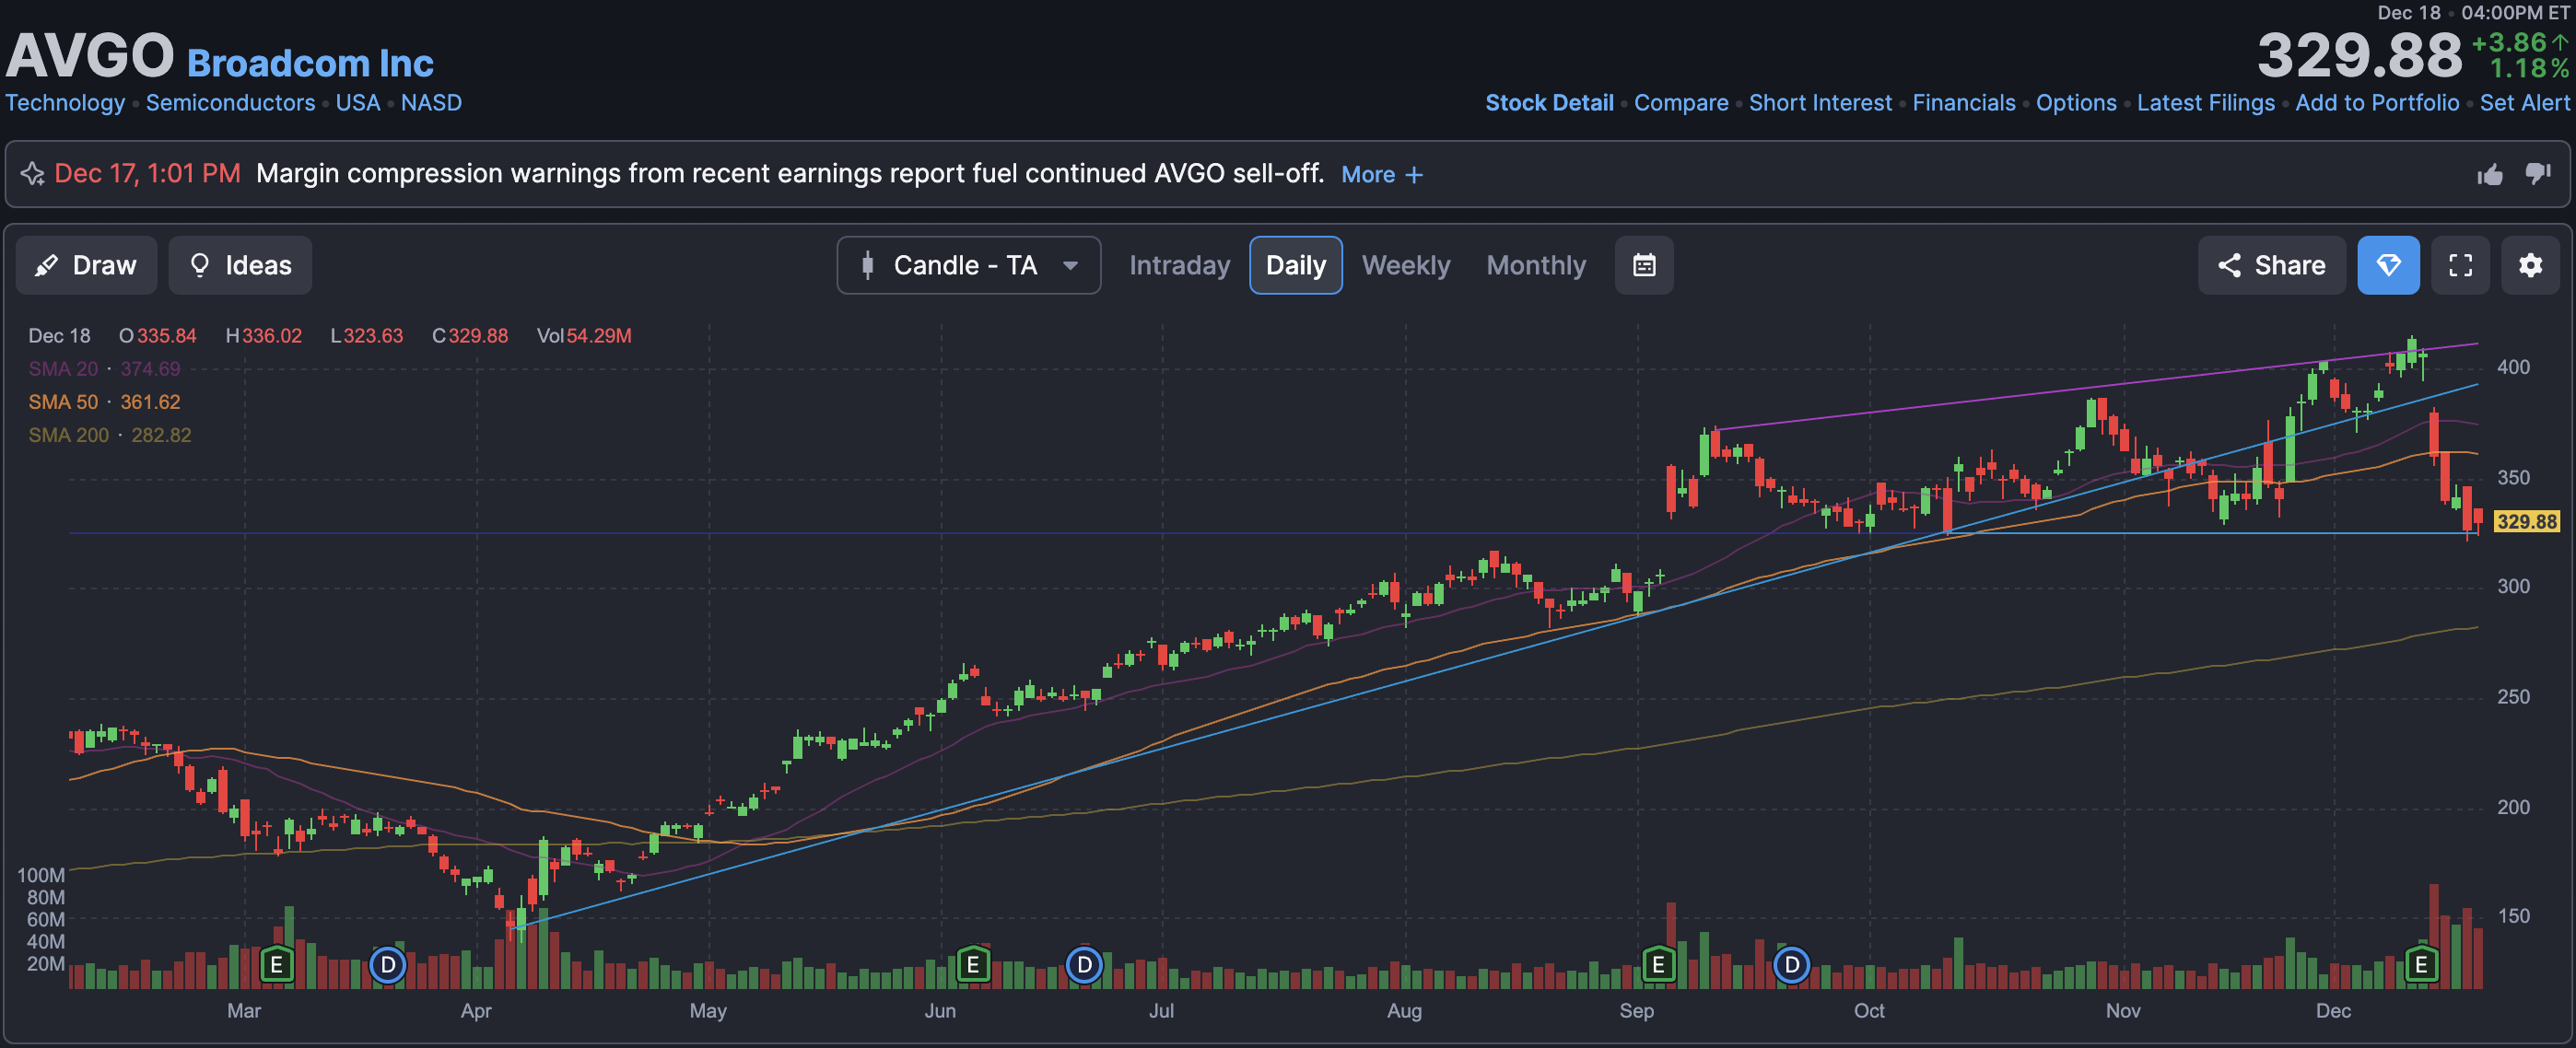The height and width of the screenshot is (1048, 2576).
Task: Switch chart to Monthly timeframe
Action: tap(1536, 265)
